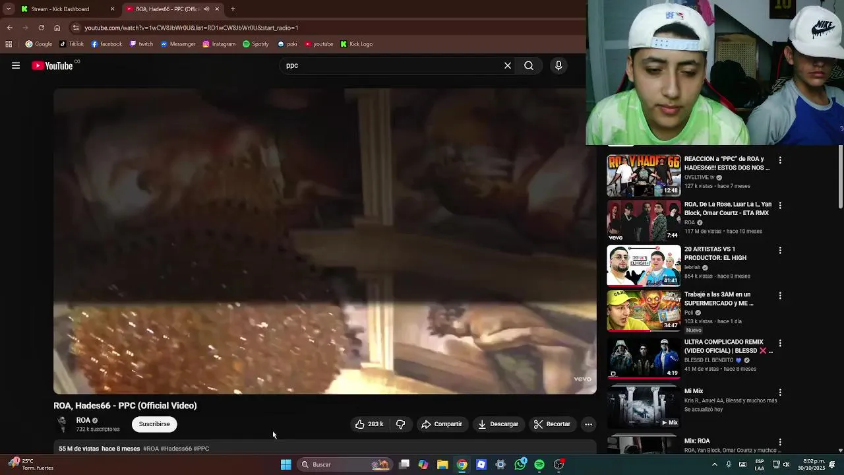Viewport: 844px width, 475px height.
Task: Open TikTok bookmark
Action: [72, 44]
